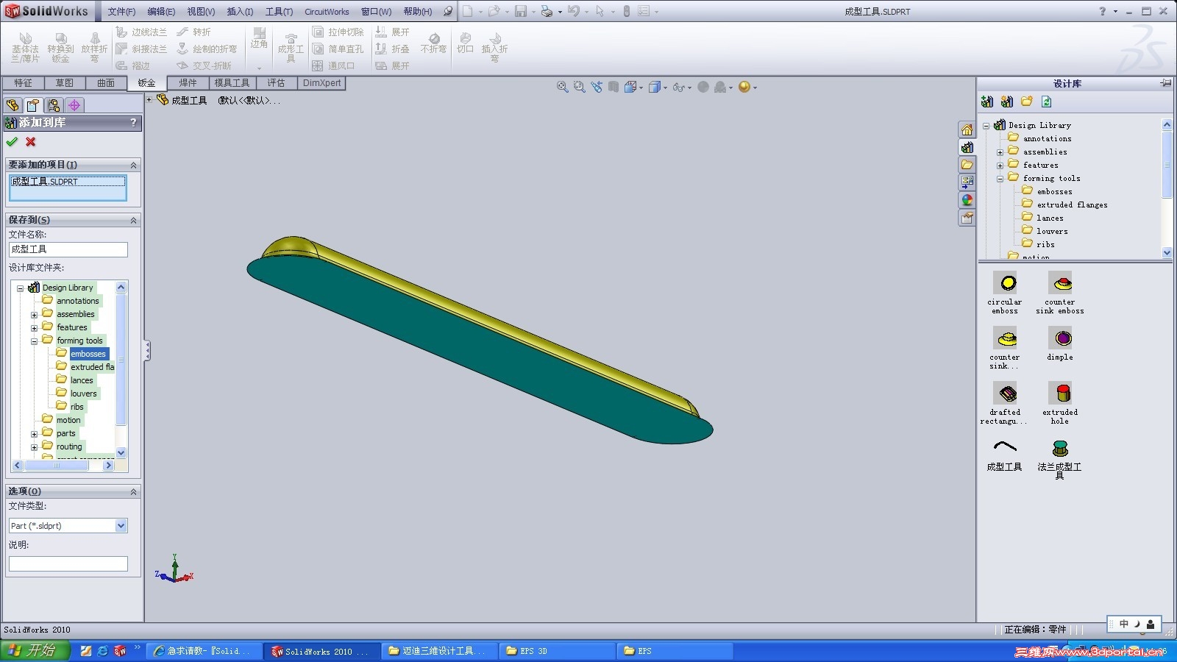Open the Windows 开始 Start button
This screenshot has height=662, width=1177.
click(x=35, y=651)
